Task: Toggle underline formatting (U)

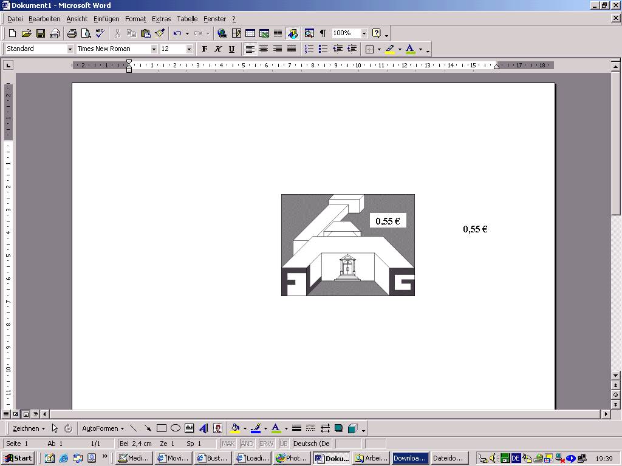Action: [x=231, y=49]
